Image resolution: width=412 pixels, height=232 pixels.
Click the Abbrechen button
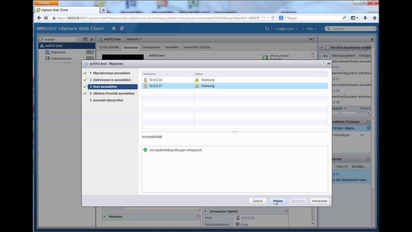319,201
